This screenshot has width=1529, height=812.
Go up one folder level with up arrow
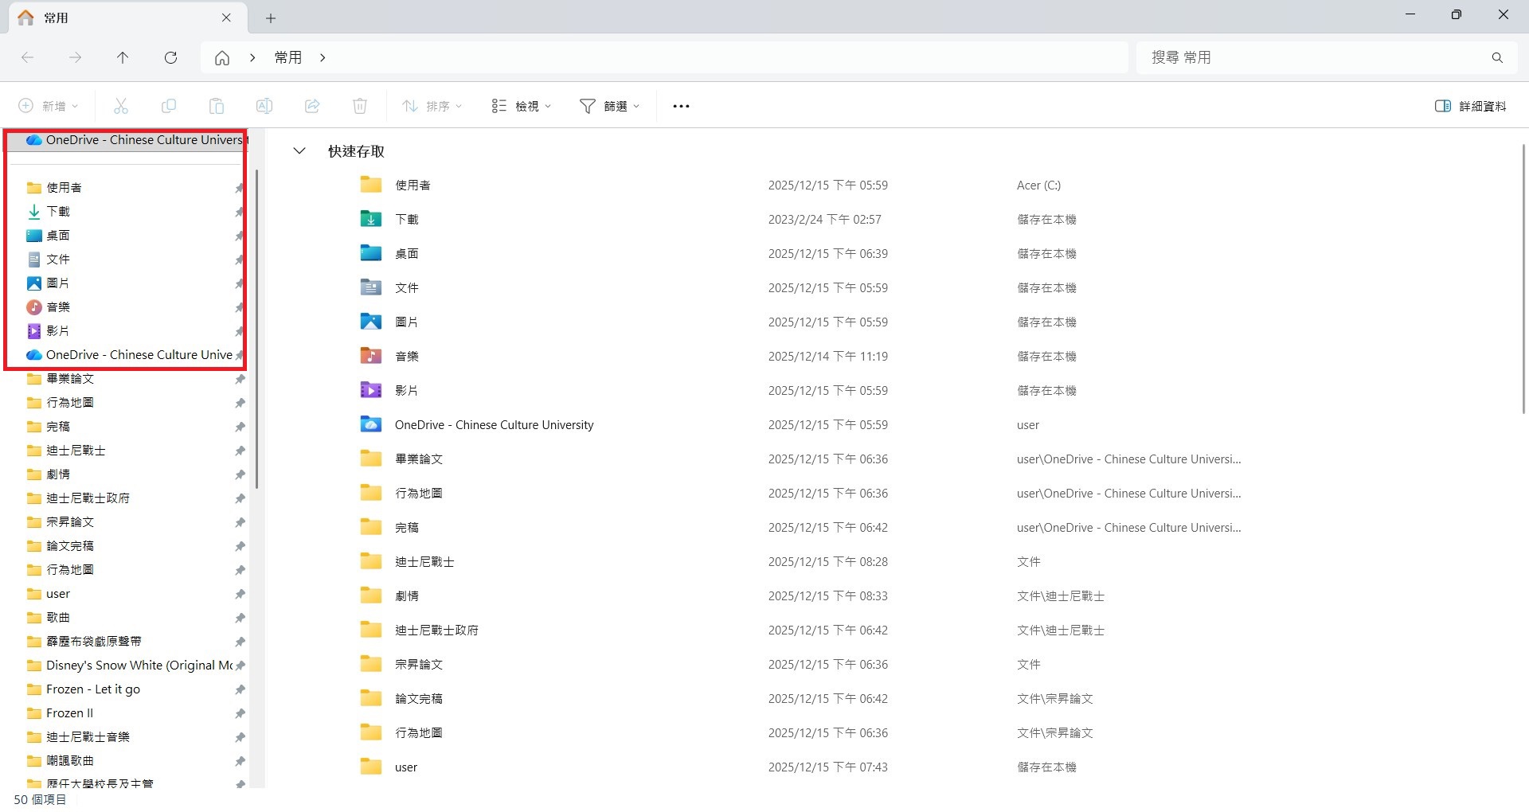coord(123,57)
